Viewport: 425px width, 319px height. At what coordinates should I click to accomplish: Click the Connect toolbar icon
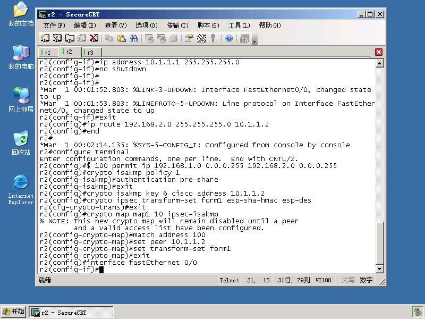45,38
